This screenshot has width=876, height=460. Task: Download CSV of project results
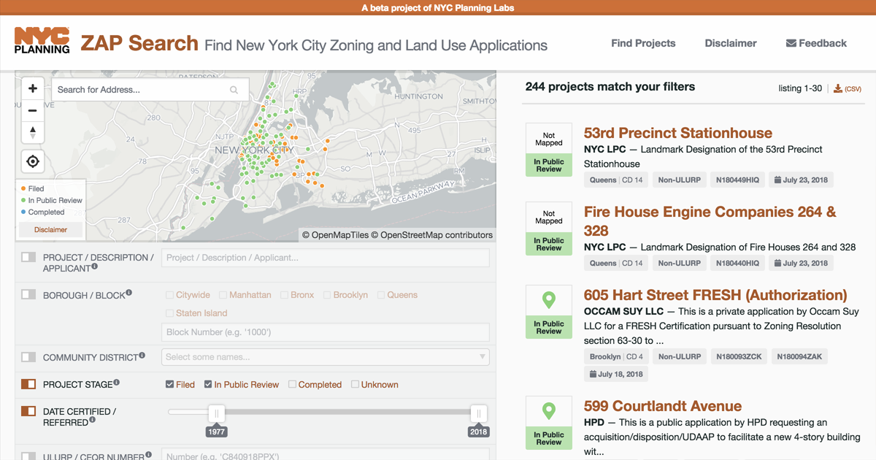point(848,88)
